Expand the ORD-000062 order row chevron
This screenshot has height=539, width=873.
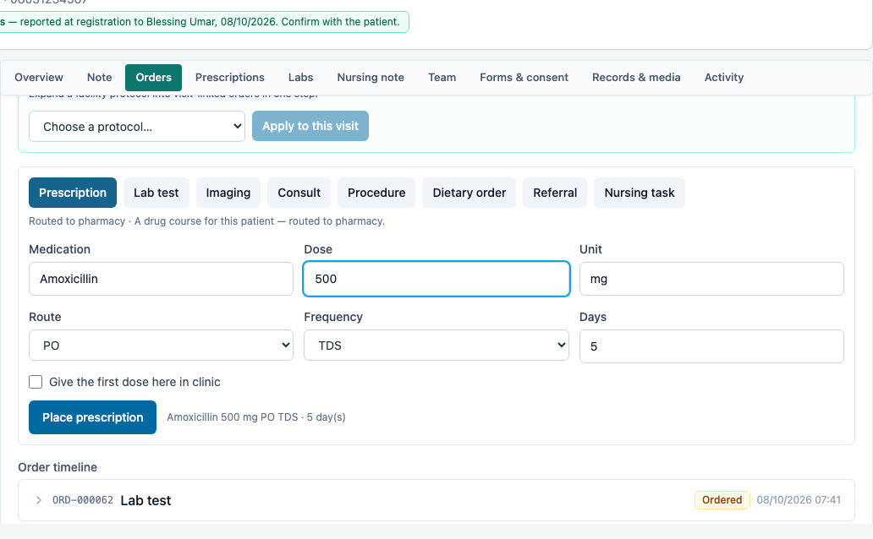tap(38, 500)
